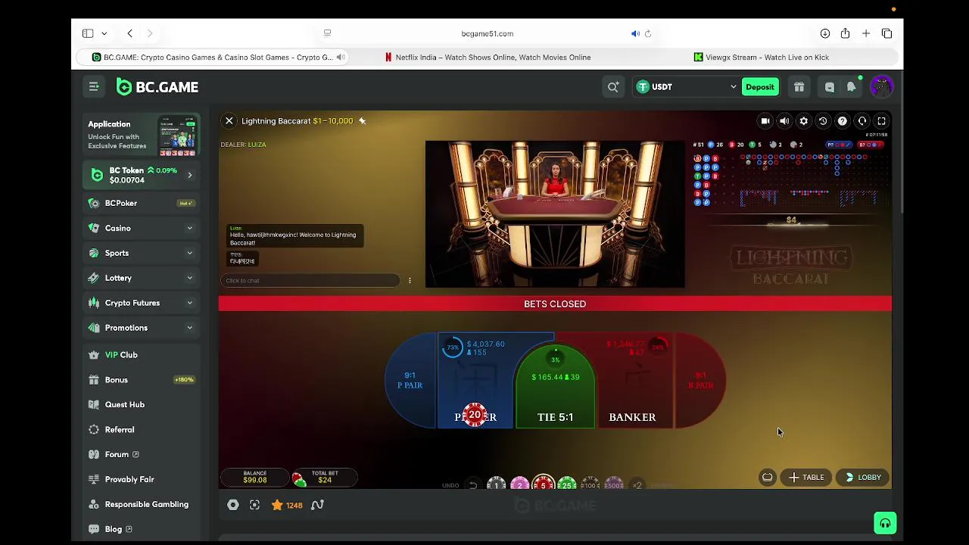Select the green 25 chip

click(x=567, y=484)
